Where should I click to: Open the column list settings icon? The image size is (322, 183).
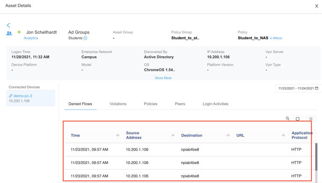point(311,119)
